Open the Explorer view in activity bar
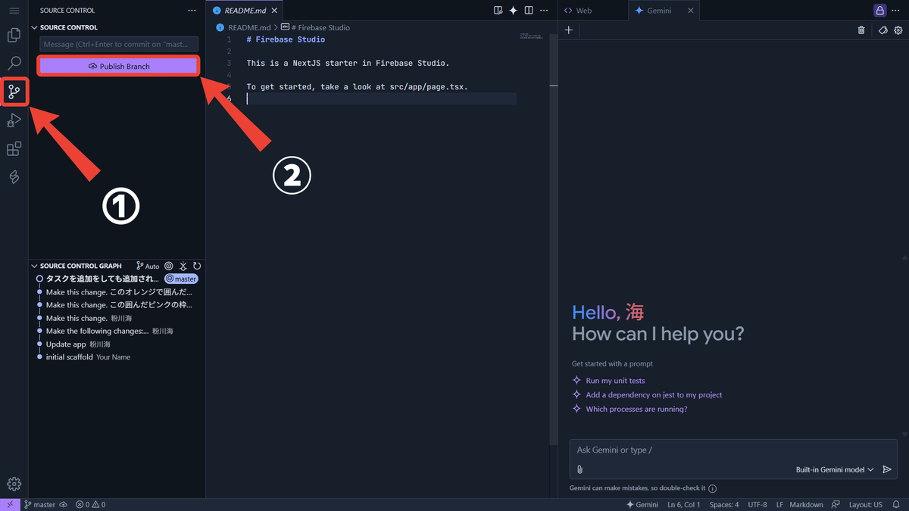909x511 pixels. (x=14, y=35)
